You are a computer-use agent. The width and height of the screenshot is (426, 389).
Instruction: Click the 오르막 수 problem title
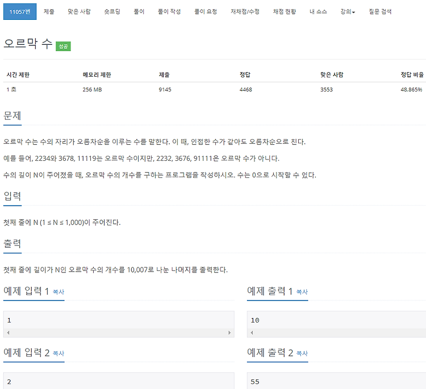[x=28, y=44]
